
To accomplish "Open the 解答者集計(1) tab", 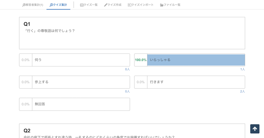I will (x=33, y=5).
